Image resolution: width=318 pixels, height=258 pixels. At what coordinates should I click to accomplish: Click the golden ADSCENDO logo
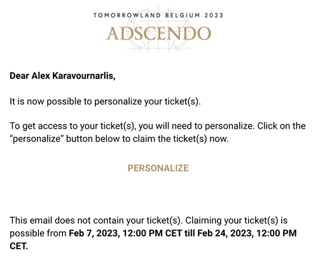click(158, 34)
